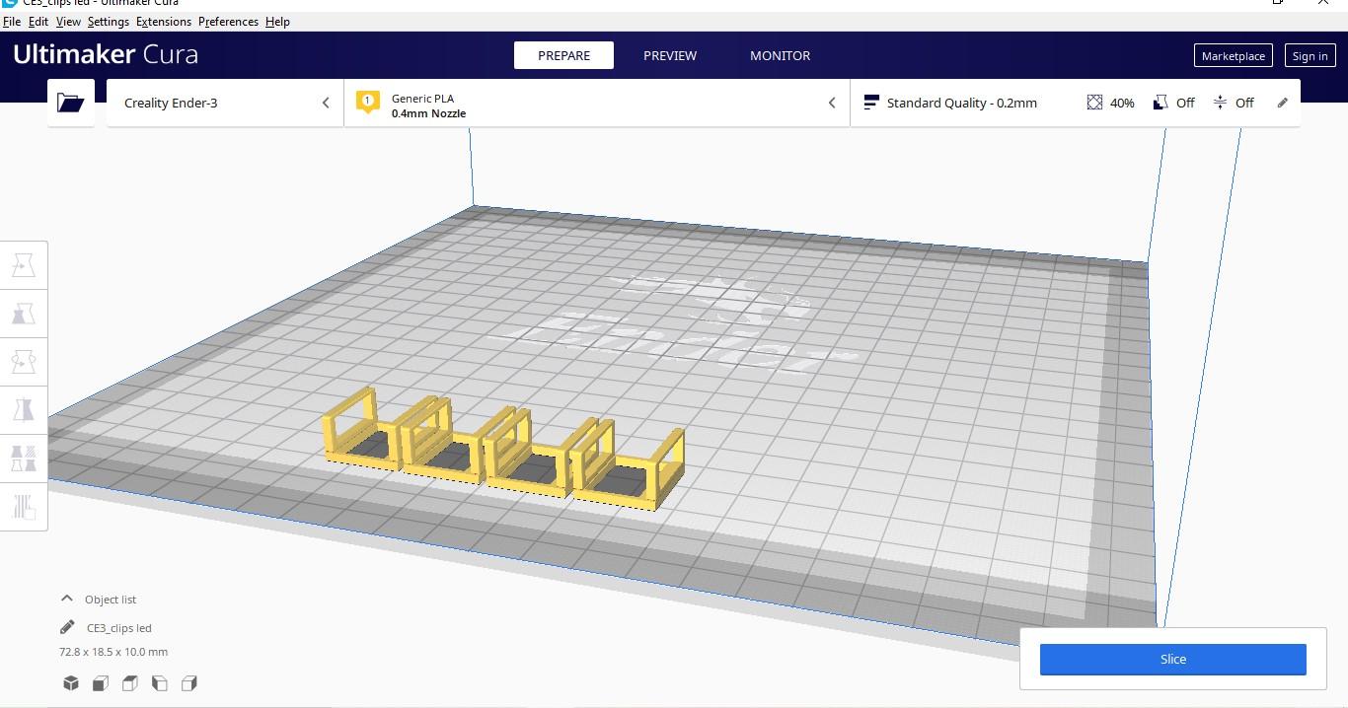This screenshot has height=708, width=1348.
Task: Open the Extensions menu
Action: 164,21
